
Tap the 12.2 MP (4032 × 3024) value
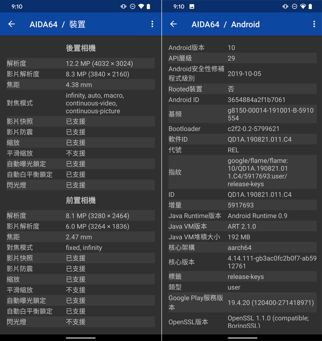pos(99,64)
